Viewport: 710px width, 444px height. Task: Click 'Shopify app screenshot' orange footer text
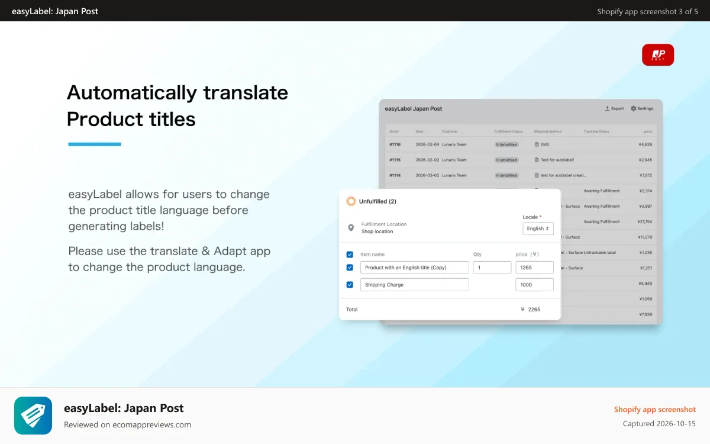pyautogui.click(x=655, y=409)
